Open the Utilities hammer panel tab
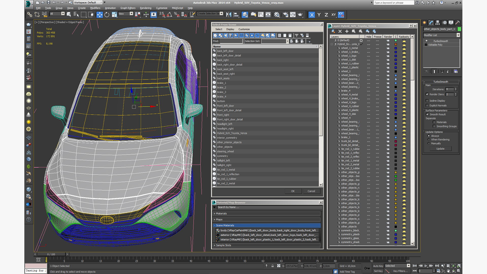 pyautogui.click(x=457, y=23)
